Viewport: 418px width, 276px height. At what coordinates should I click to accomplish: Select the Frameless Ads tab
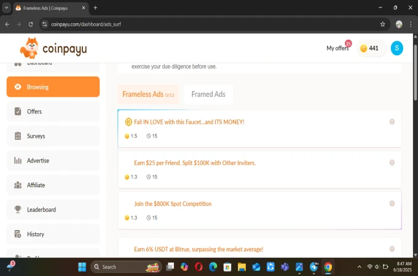tap(148, 94)
